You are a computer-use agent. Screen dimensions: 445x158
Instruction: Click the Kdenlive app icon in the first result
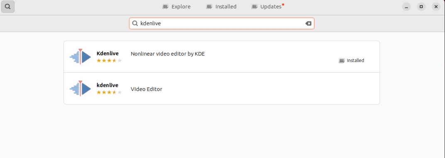pyautogui.click(x=80, y=57)
